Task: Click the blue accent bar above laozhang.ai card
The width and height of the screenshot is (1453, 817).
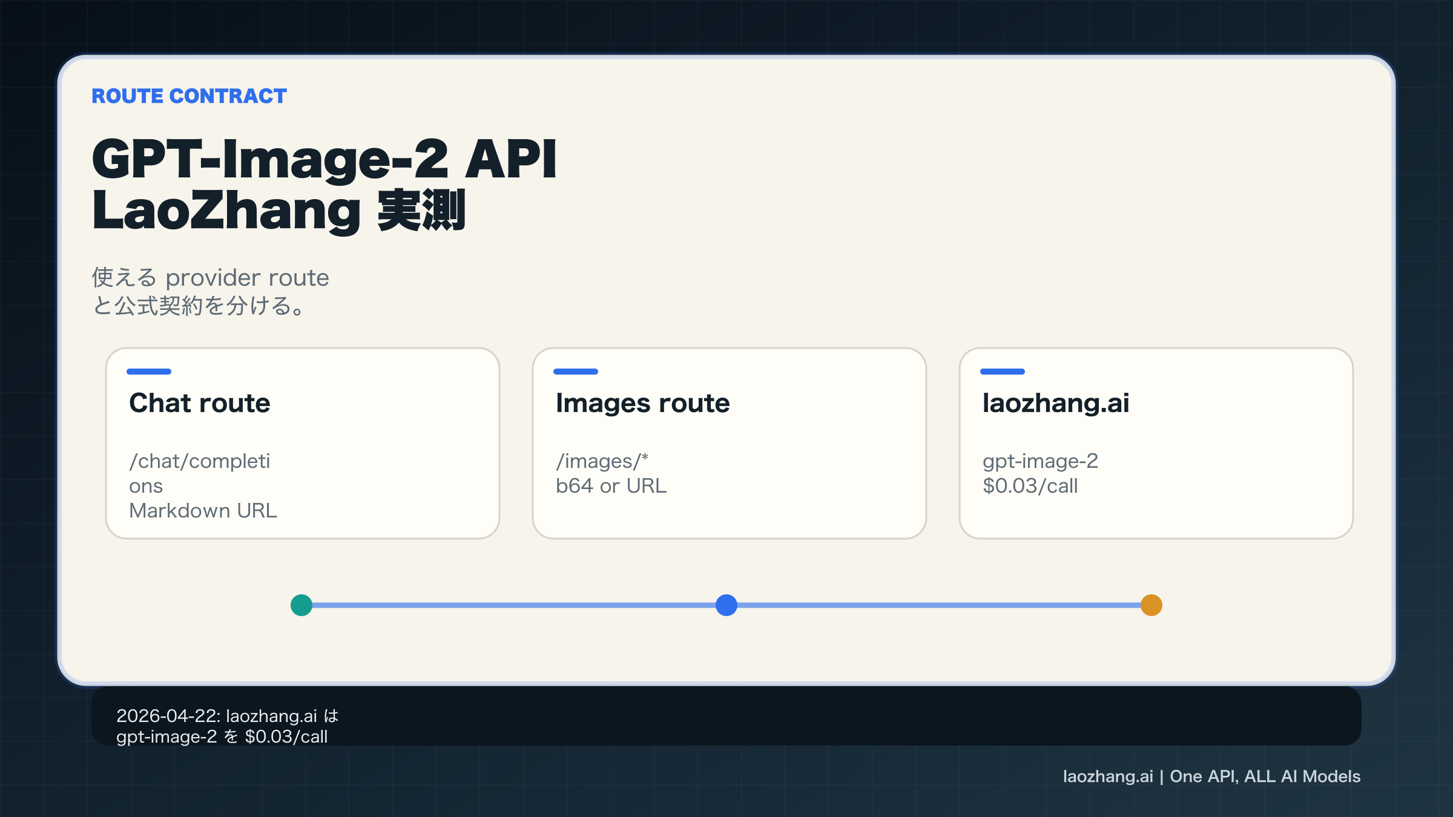Action: [1003, 372]
